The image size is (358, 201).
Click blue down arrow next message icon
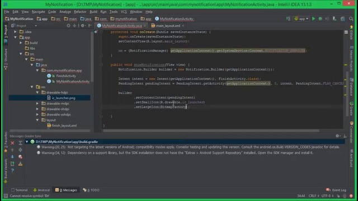coord(12,157)
